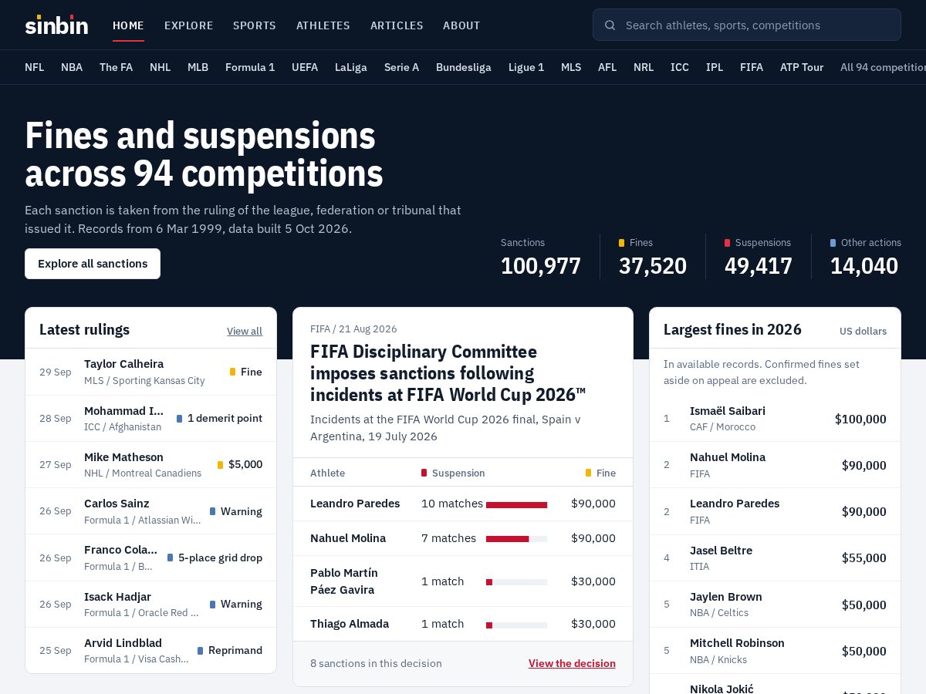Viewport: 926px width, 694px height.
Task: Click Leandro Paredes 10 matches suspension bar
Action: pyautogui.click(x=516, y=505)
